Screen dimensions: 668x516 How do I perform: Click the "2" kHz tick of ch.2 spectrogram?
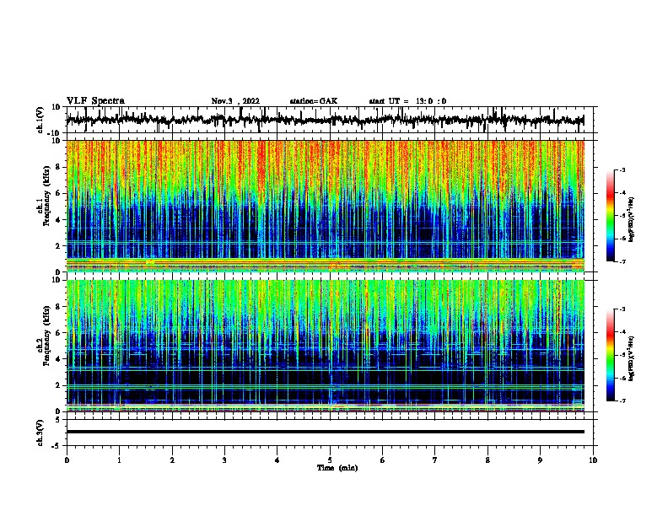(x=59, y=385)
